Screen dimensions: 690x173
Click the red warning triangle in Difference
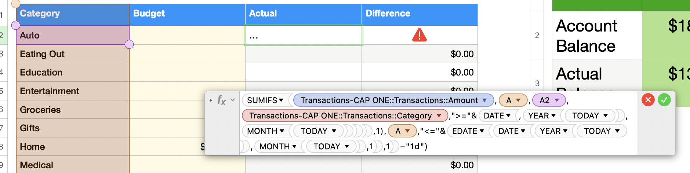click(x=419, y=35)
